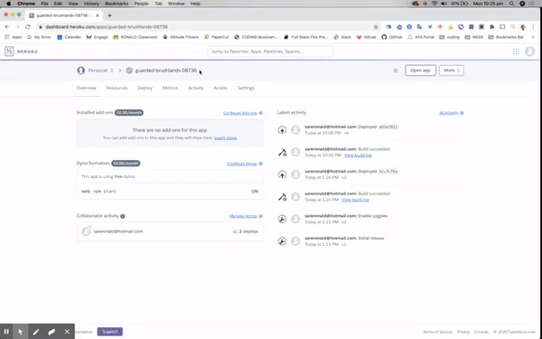The height and width of the screenshot is (339, 542).
Task: Click the GitHub bookmark
Action: tap(392, 37)
